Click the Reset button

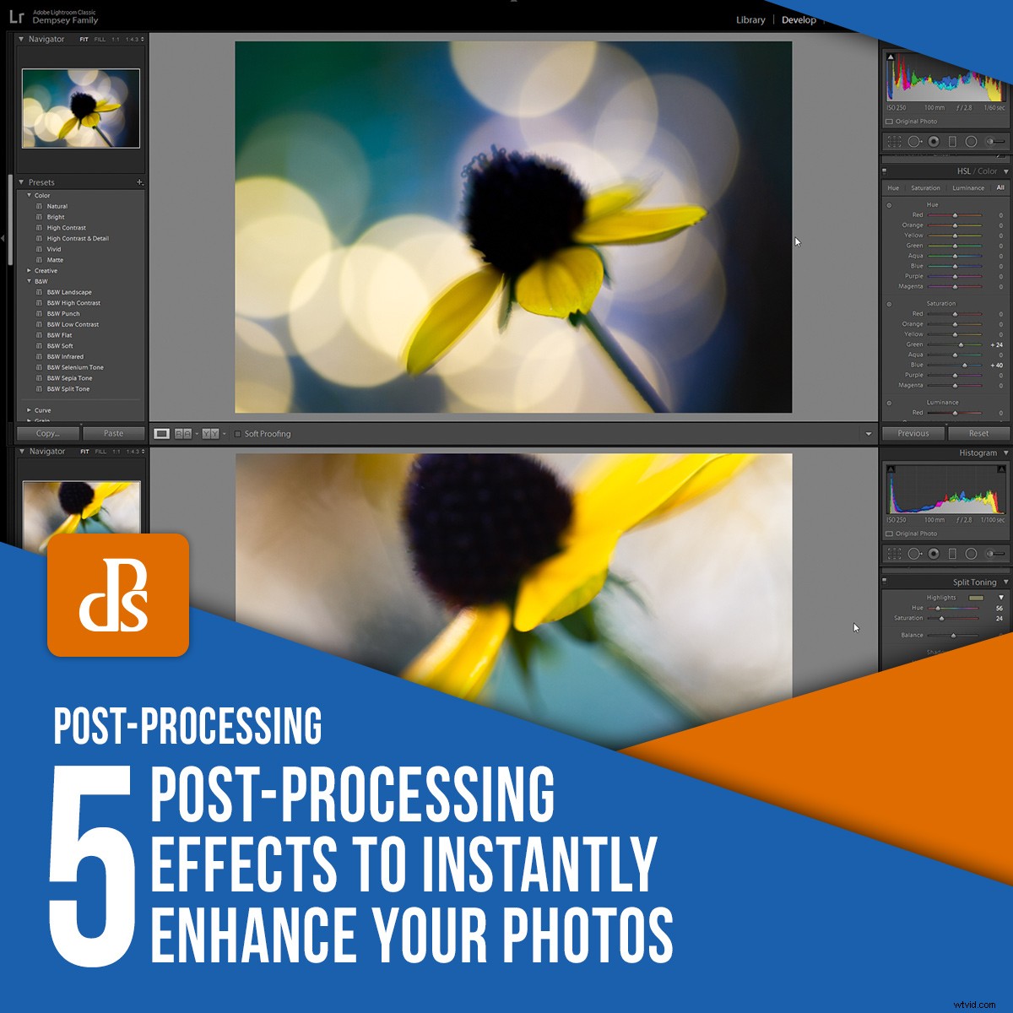[978, 433]
